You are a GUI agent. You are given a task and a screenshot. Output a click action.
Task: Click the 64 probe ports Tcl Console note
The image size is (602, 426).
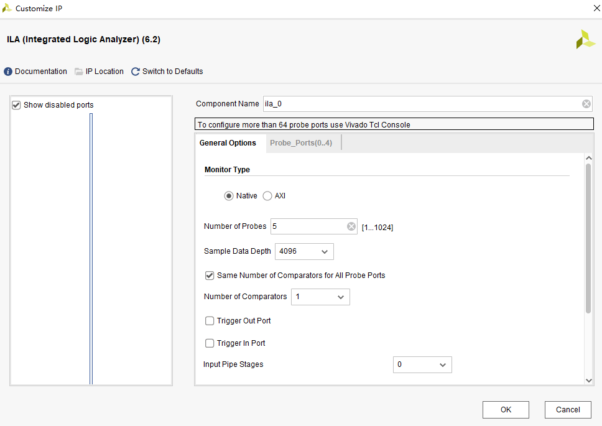pos(394,124)
